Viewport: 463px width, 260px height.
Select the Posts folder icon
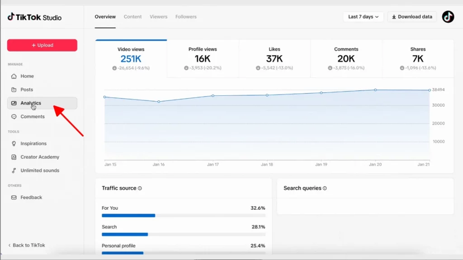(14, 90)
